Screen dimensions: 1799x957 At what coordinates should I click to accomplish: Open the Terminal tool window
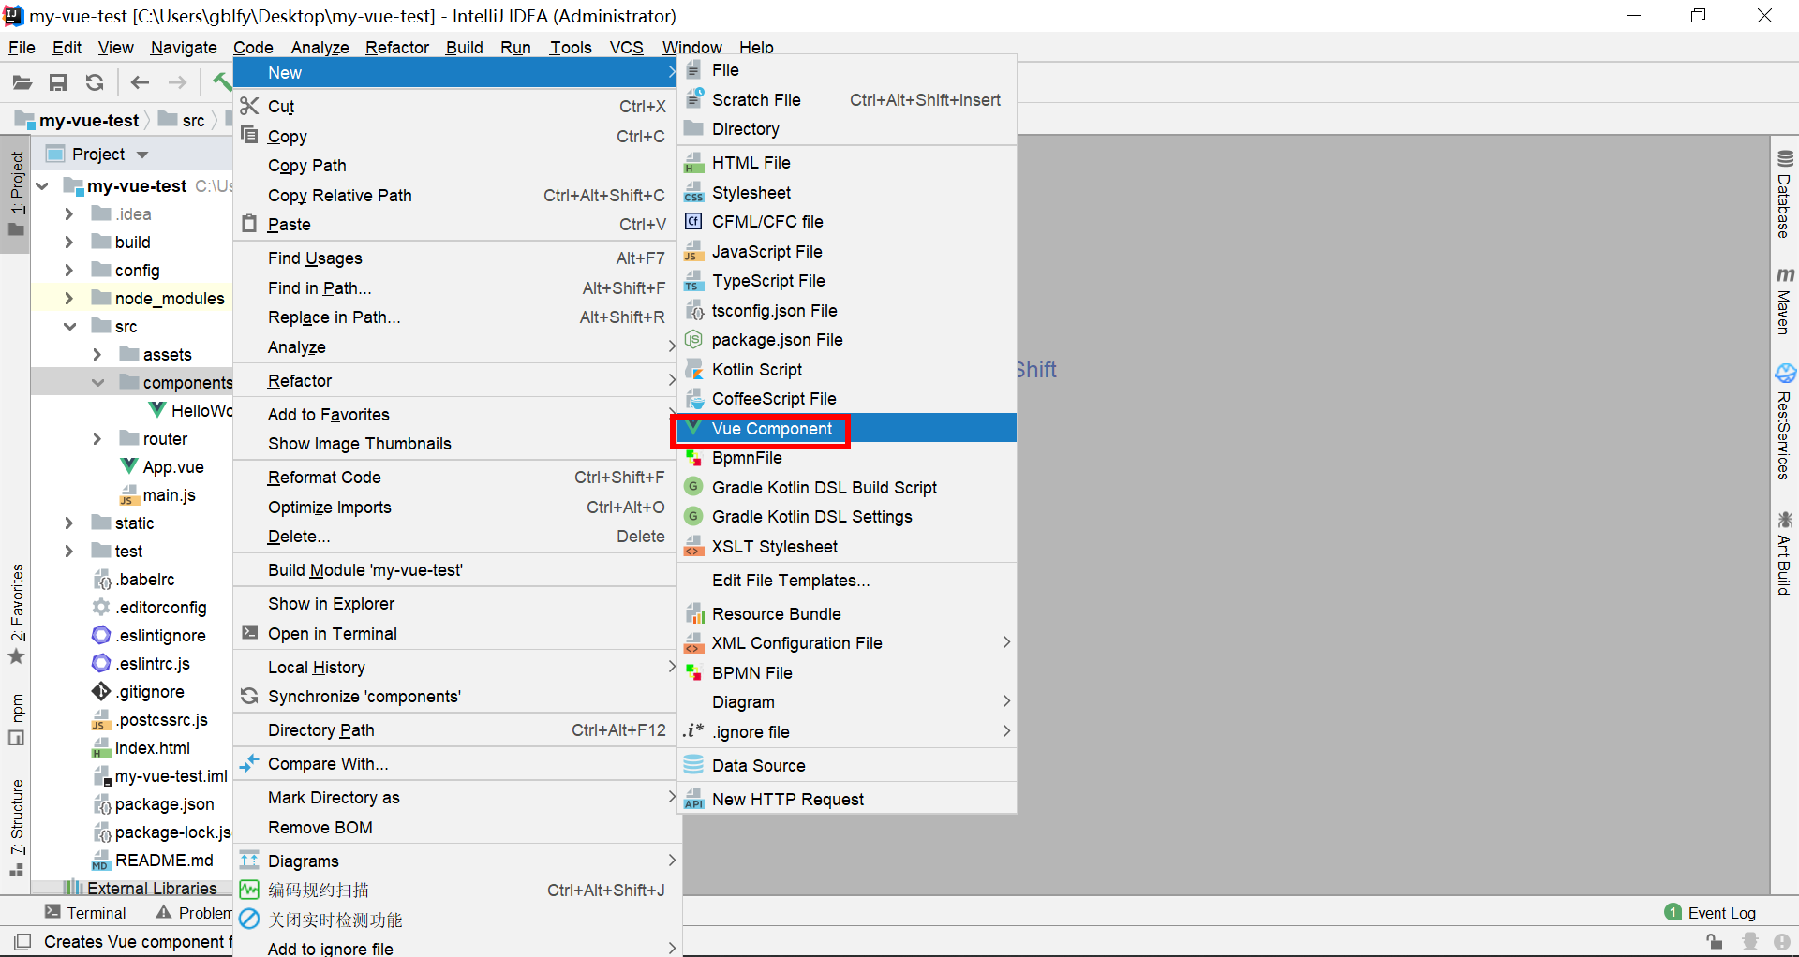pyautogui.click(x=85, y=913)
